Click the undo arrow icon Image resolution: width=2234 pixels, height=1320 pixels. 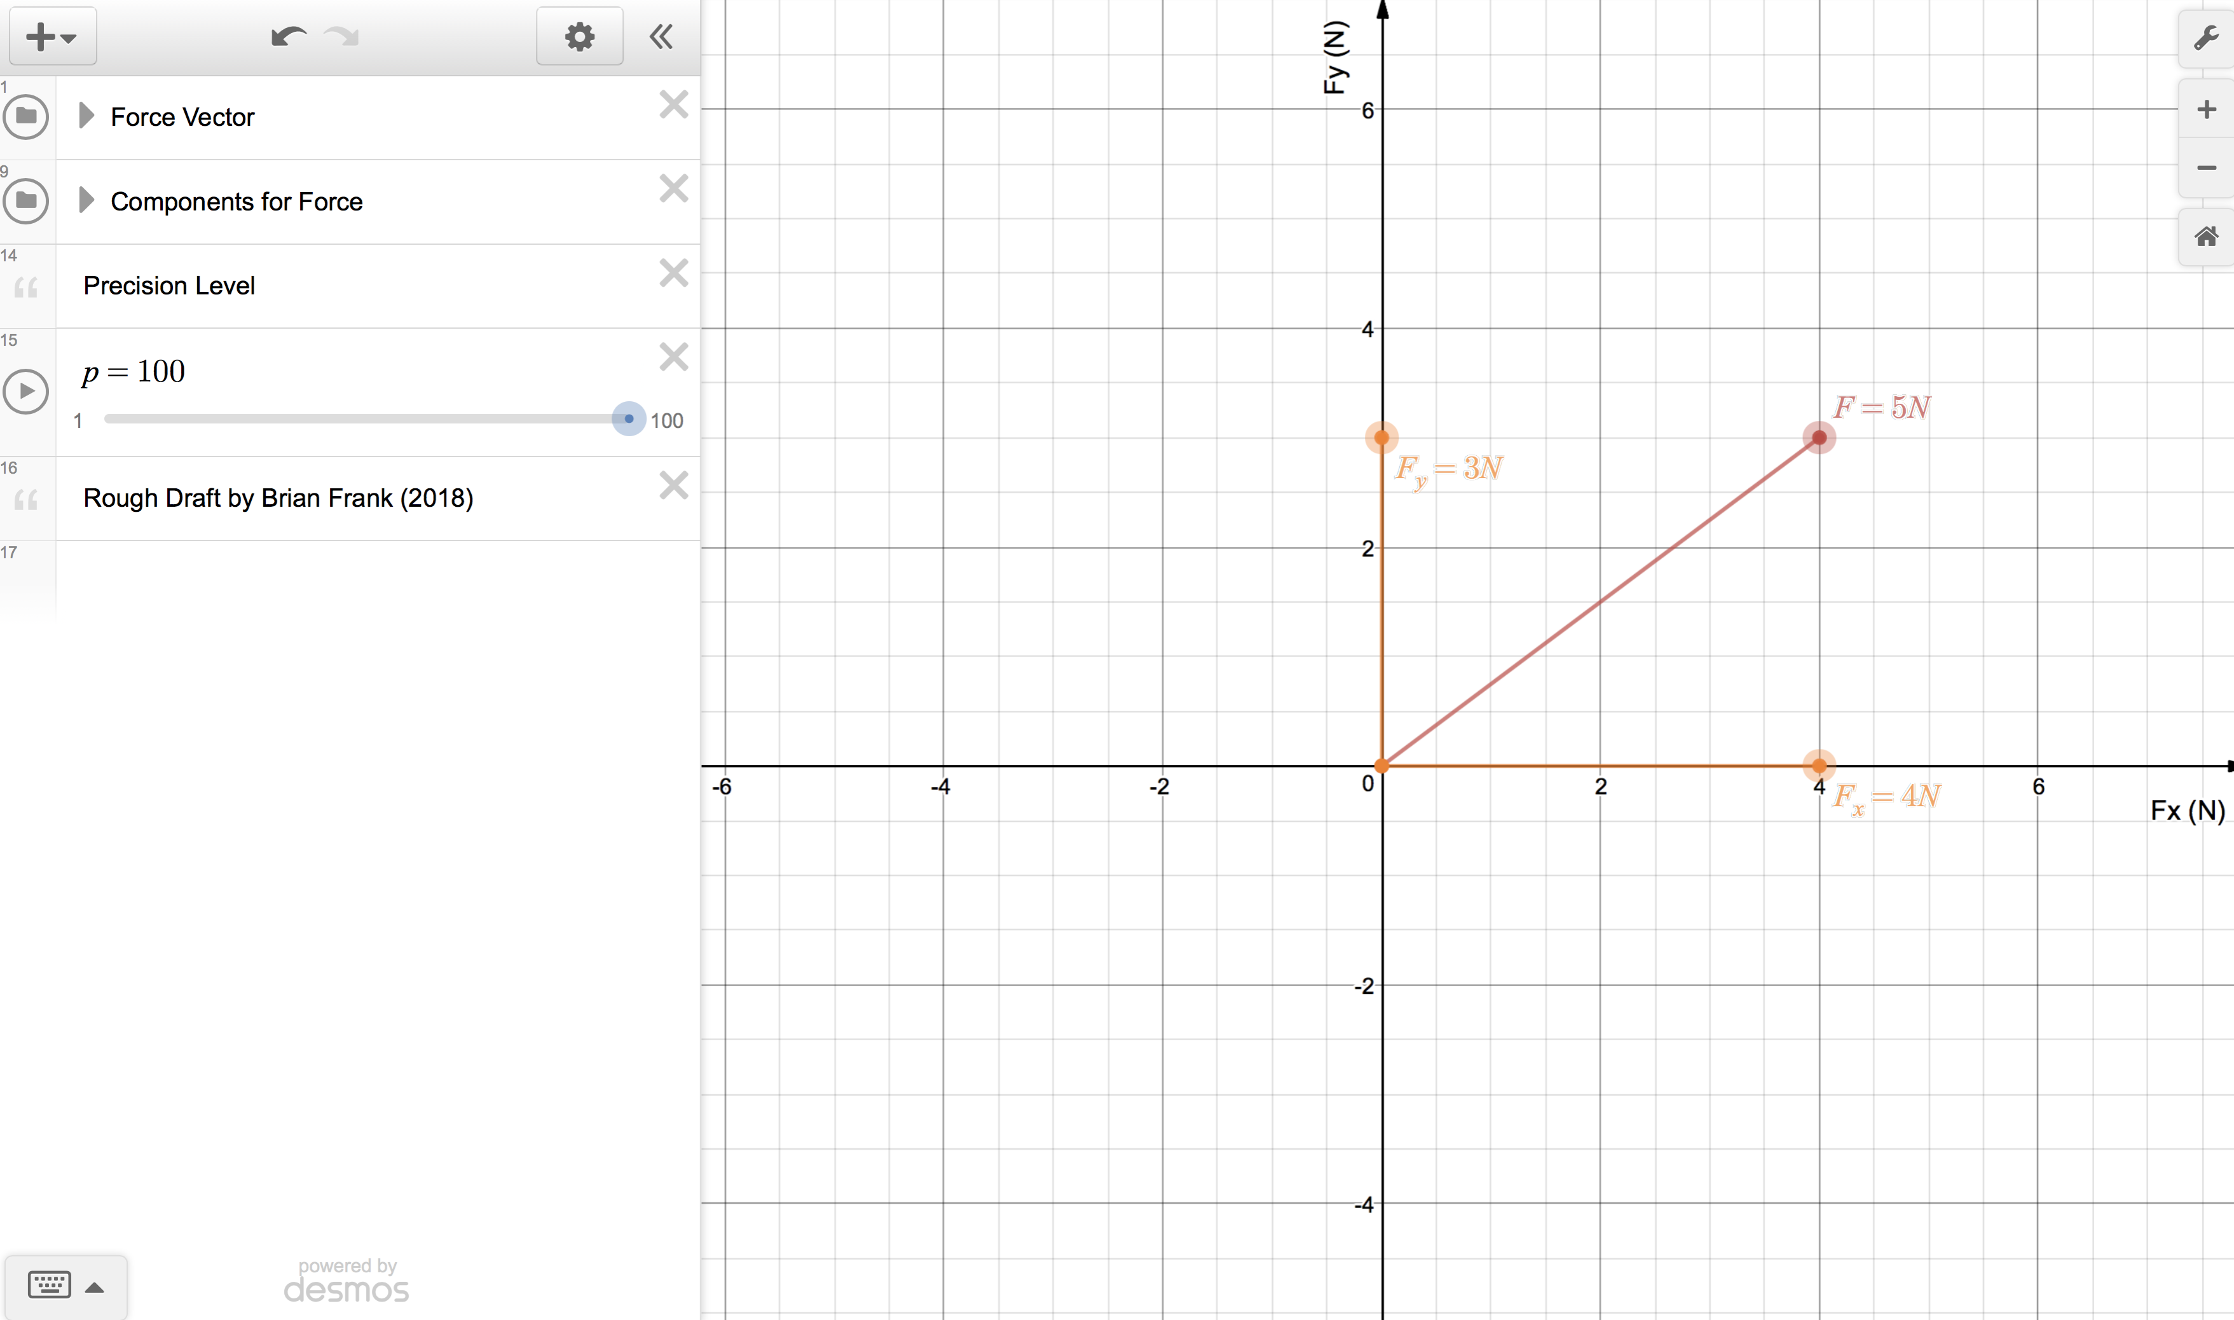tap(288, 36)
